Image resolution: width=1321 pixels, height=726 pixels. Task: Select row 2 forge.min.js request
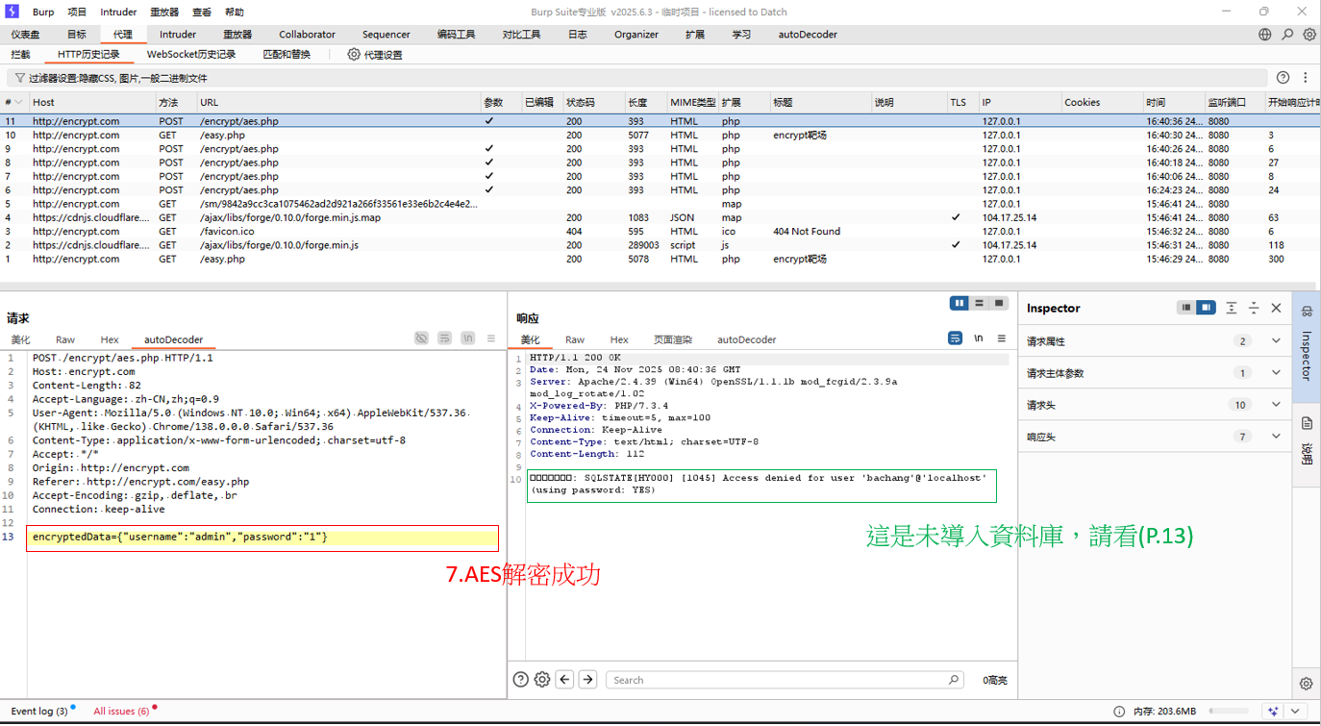tap(660, 245)
